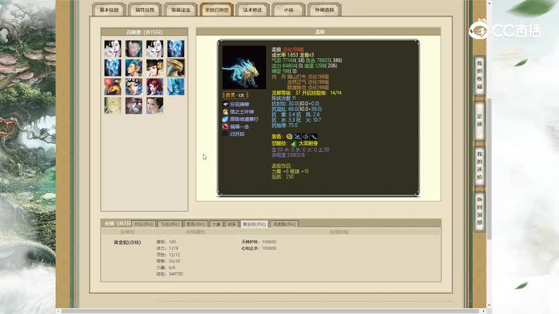Open the 法术修正 tab

(253, 10)
